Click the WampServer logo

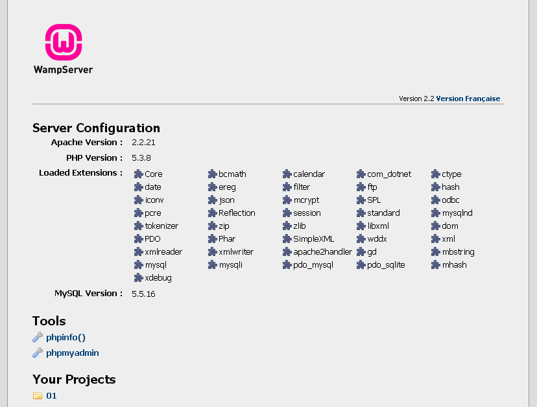63,49
